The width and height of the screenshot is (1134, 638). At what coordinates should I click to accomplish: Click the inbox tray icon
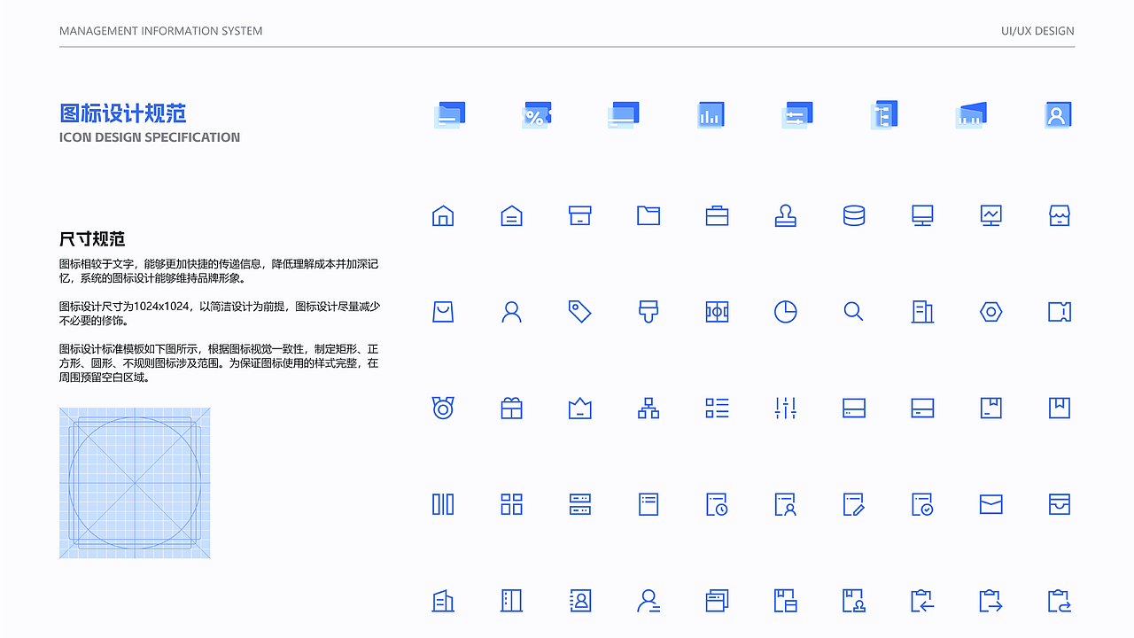tap(1060, 504)
